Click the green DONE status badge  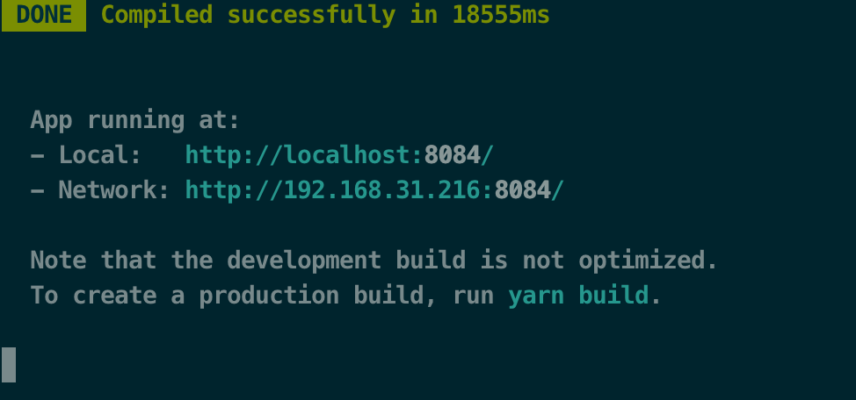(44, 15)
